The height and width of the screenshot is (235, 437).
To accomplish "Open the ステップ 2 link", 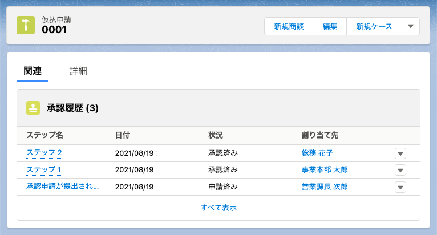I will (x=44, y=152).
